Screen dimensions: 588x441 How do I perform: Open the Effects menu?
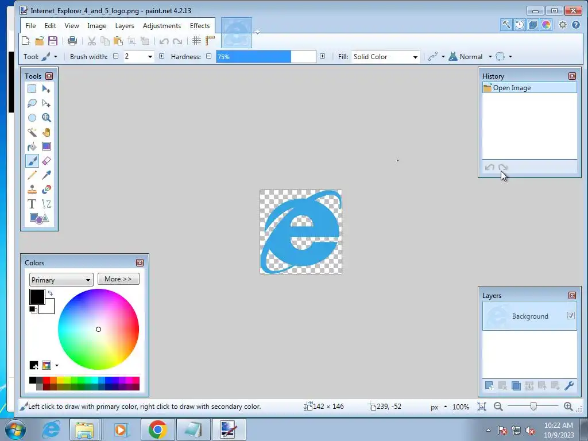[199, 26]
